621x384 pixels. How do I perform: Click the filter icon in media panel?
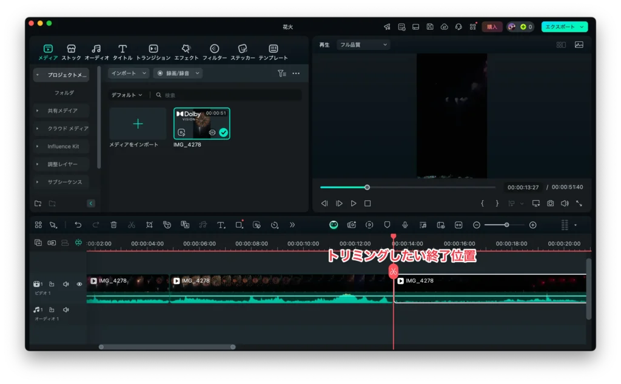pyautogui.click(x=281, y=73)
